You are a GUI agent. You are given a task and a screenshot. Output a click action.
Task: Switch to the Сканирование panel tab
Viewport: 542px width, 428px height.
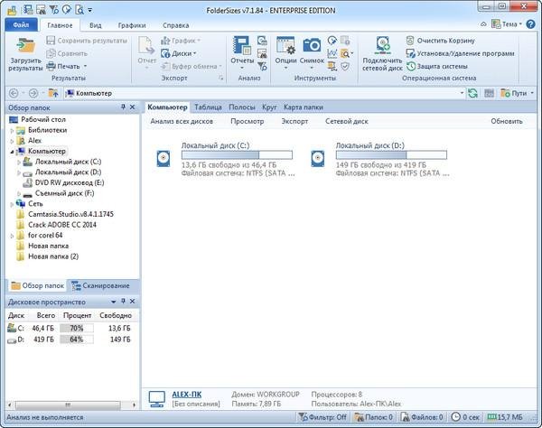tap(100, 285)
